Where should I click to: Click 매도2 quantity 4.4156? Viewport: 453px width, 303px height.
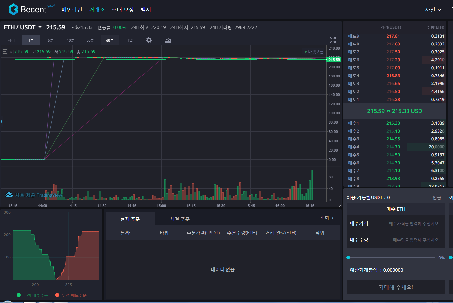[438, 91]
